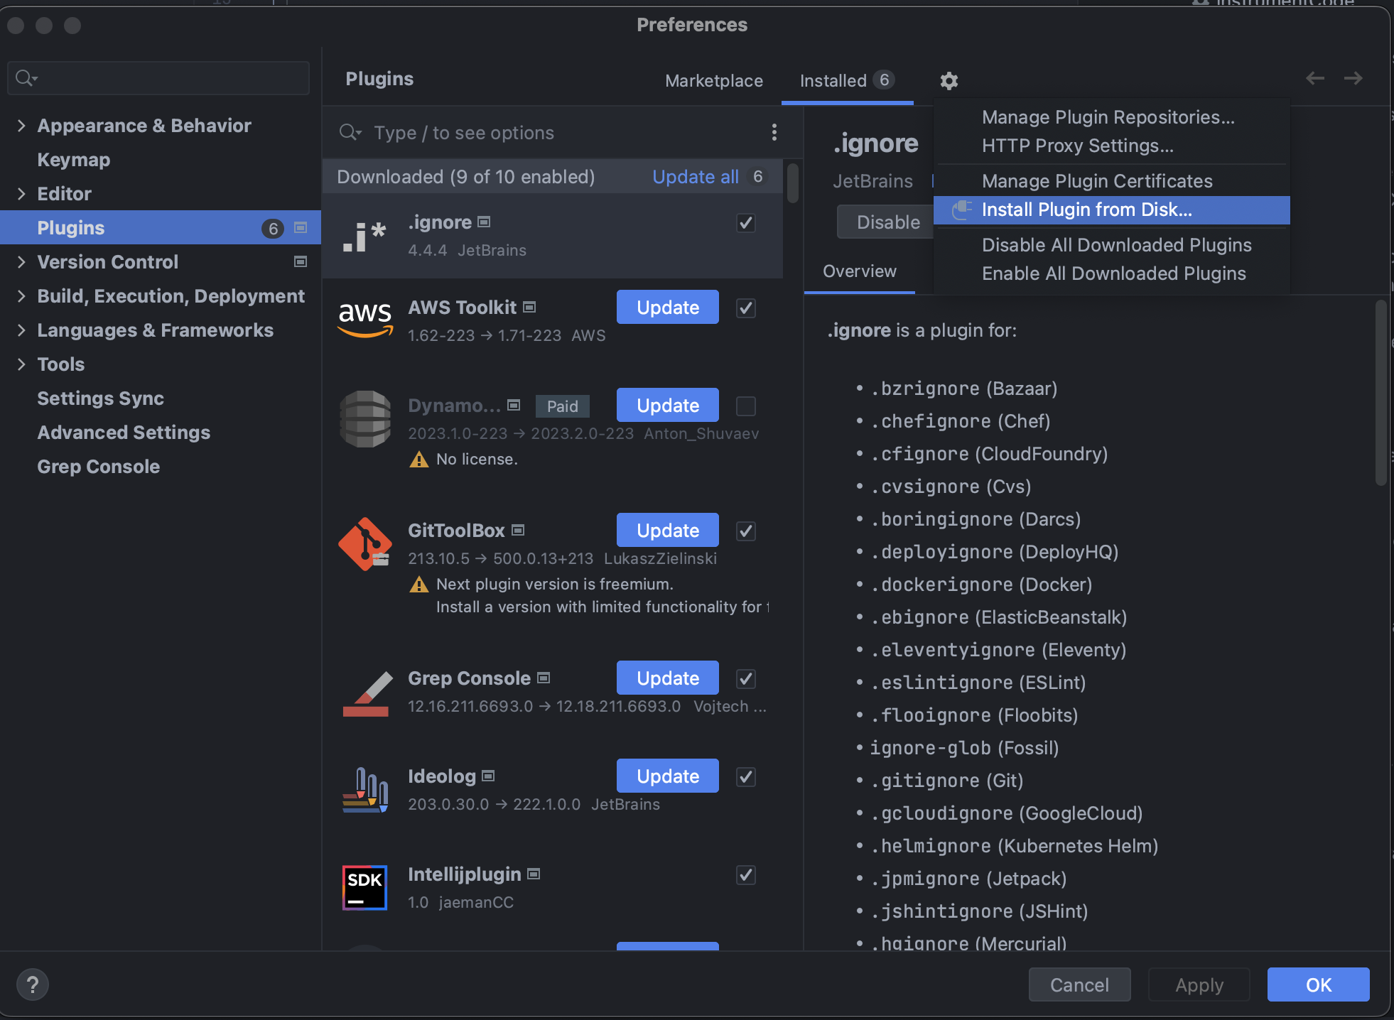Click the help question mark icon

33,984
